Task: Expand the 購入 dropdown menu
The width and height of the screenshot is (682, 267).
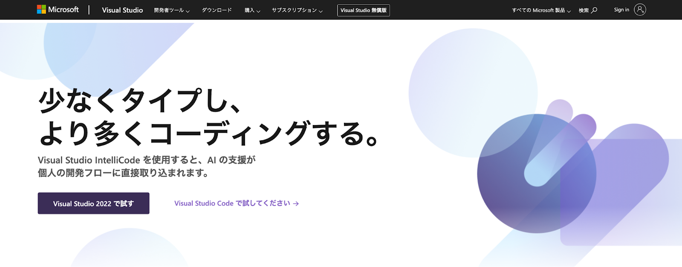Action: tap(252, 10)
